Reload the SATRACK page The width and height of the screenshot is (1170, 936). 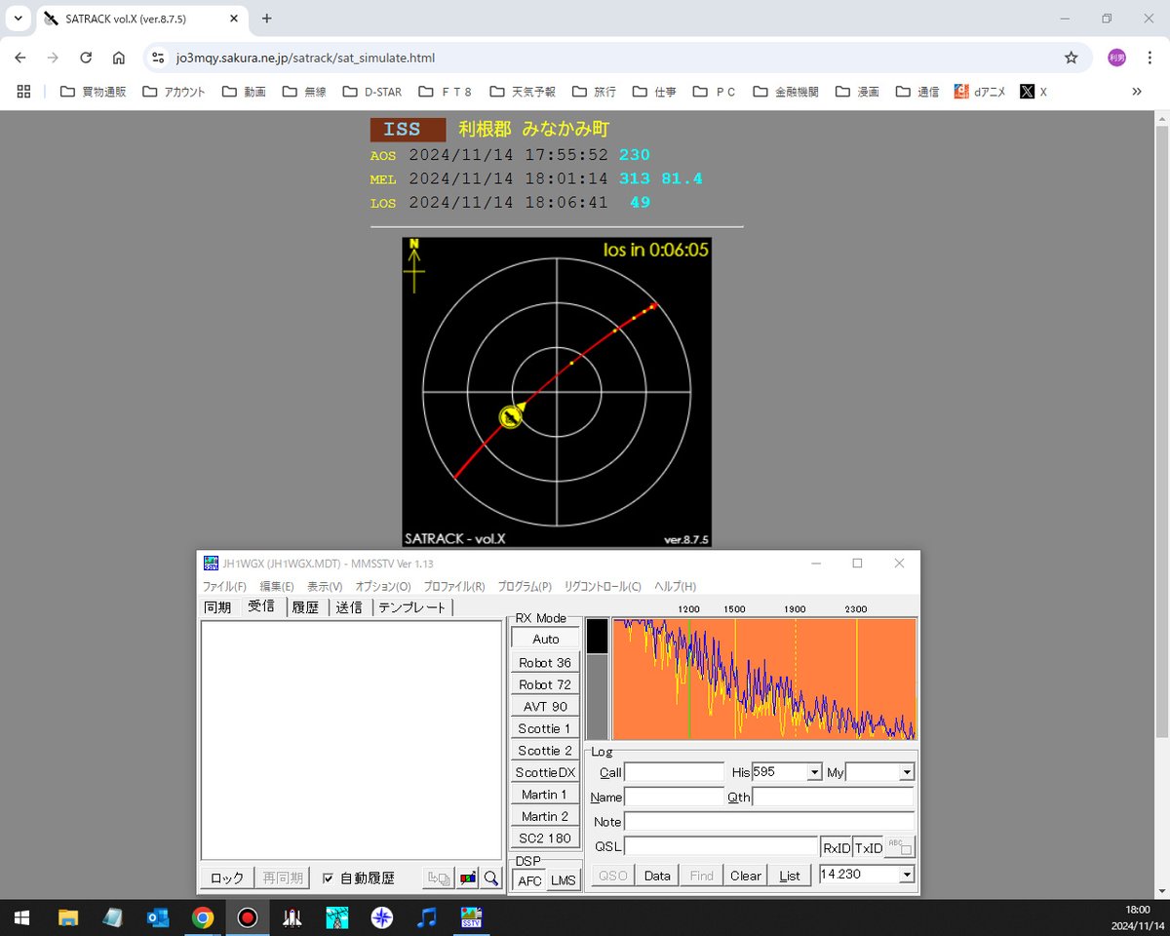86,58
